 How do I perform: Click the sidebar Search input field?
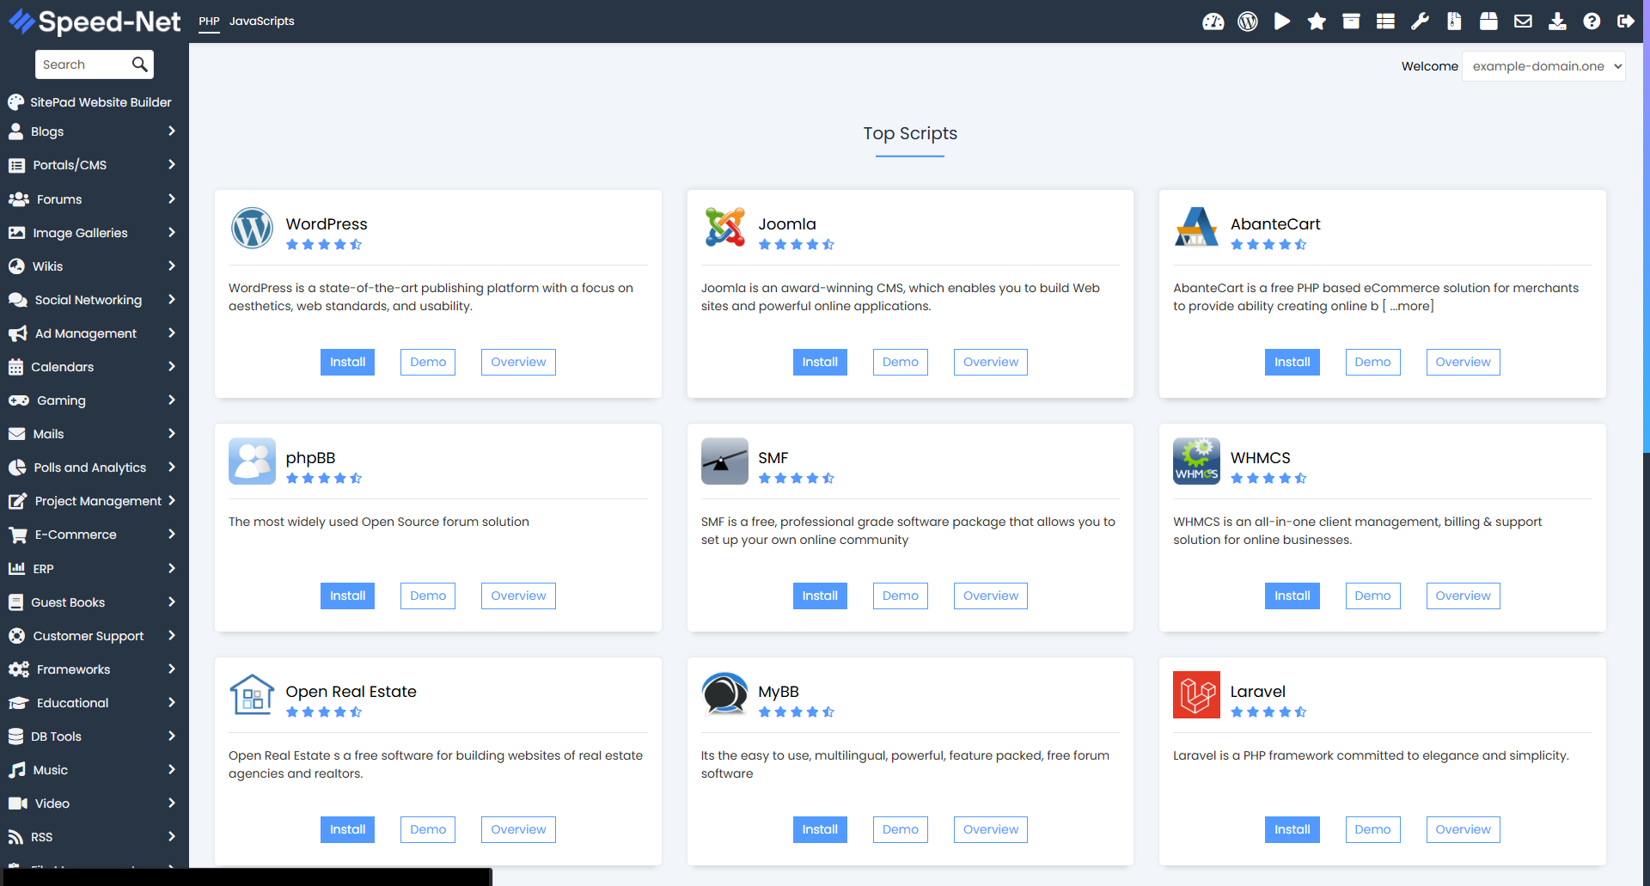[x=83, y=64]
